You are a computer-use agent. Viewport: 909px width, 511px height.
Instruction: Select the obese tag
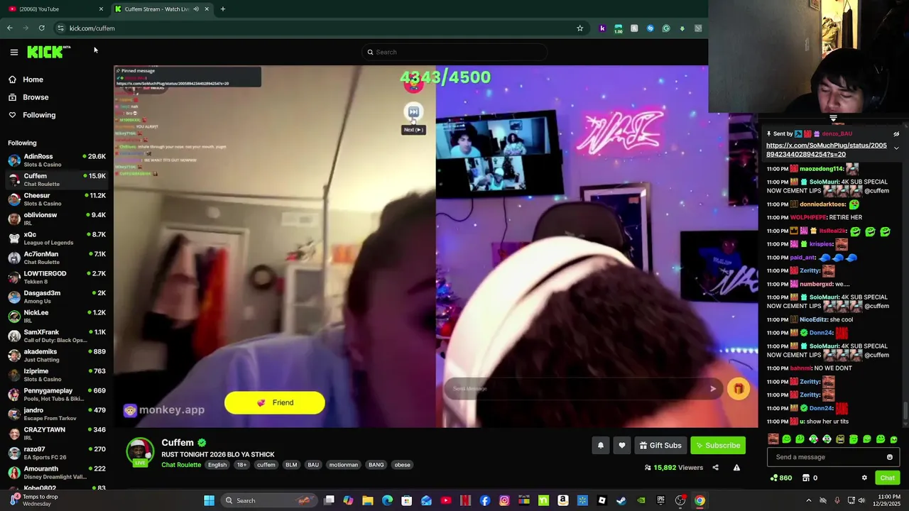[x=403, y=465]
